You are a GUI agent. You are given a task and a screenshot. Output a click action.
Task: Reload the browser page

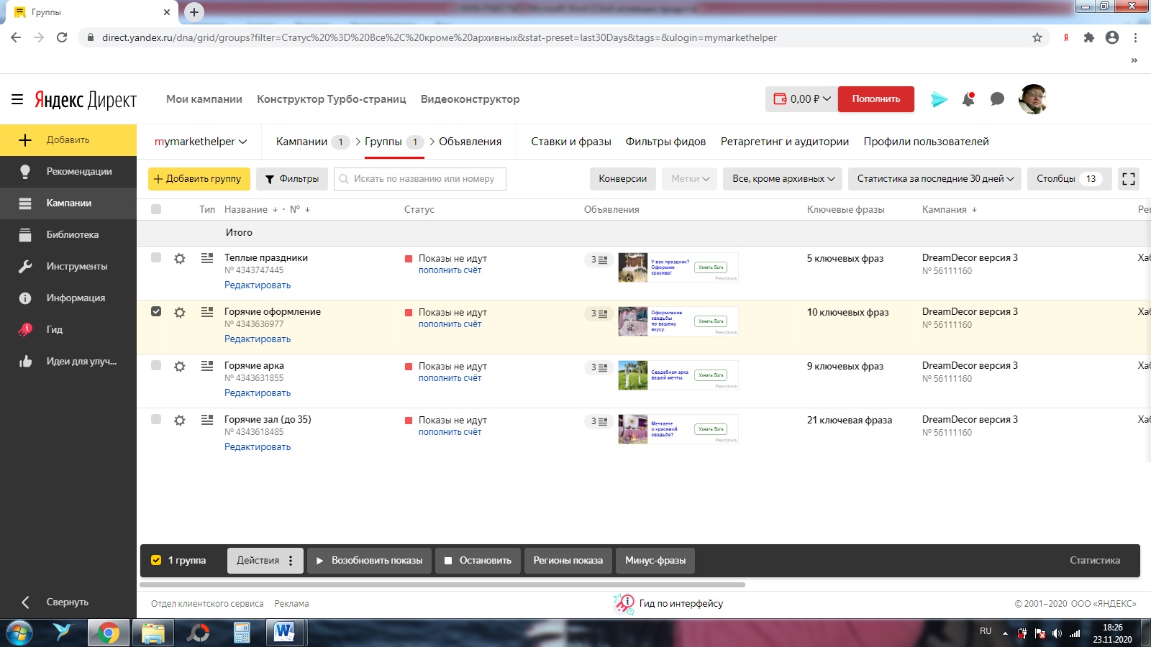(62, 37)
